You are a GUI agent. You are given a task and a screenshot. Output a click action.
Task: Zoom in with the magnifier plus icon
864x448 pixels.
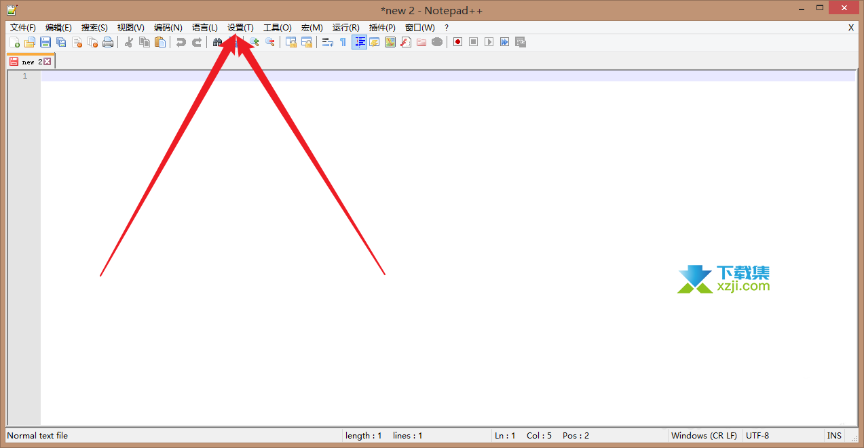(254, 42)
